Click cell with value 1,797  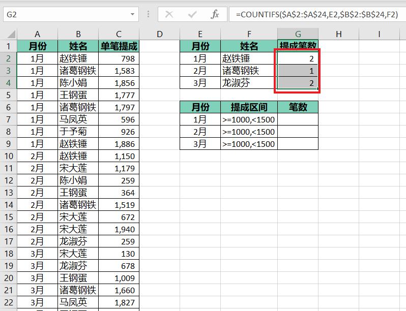(119, 107)
